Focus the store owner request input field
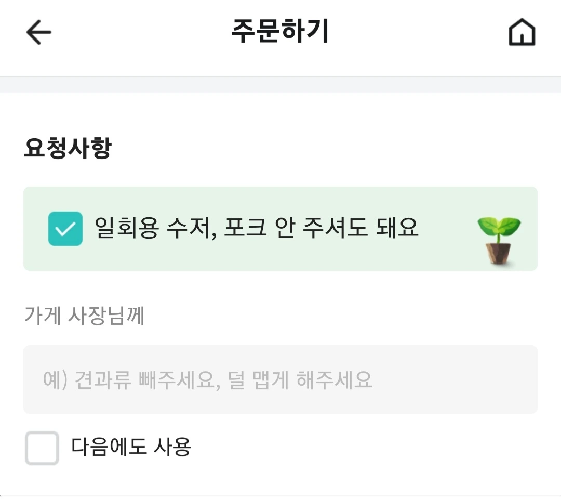This screenshot has height=499, width=561. click(280, 379)
